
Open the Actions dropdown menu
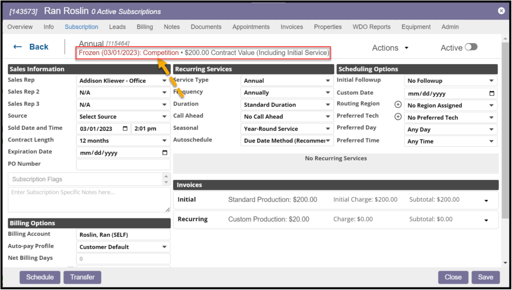tap(390, 48)
